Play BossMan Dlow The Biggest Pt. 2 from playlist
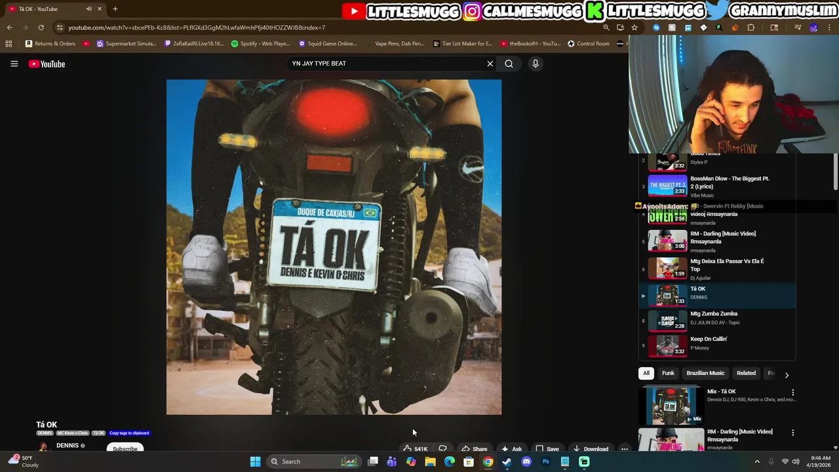Image resolution: width=839 pixels, height=472 pixels. click(x=717, y=186)
